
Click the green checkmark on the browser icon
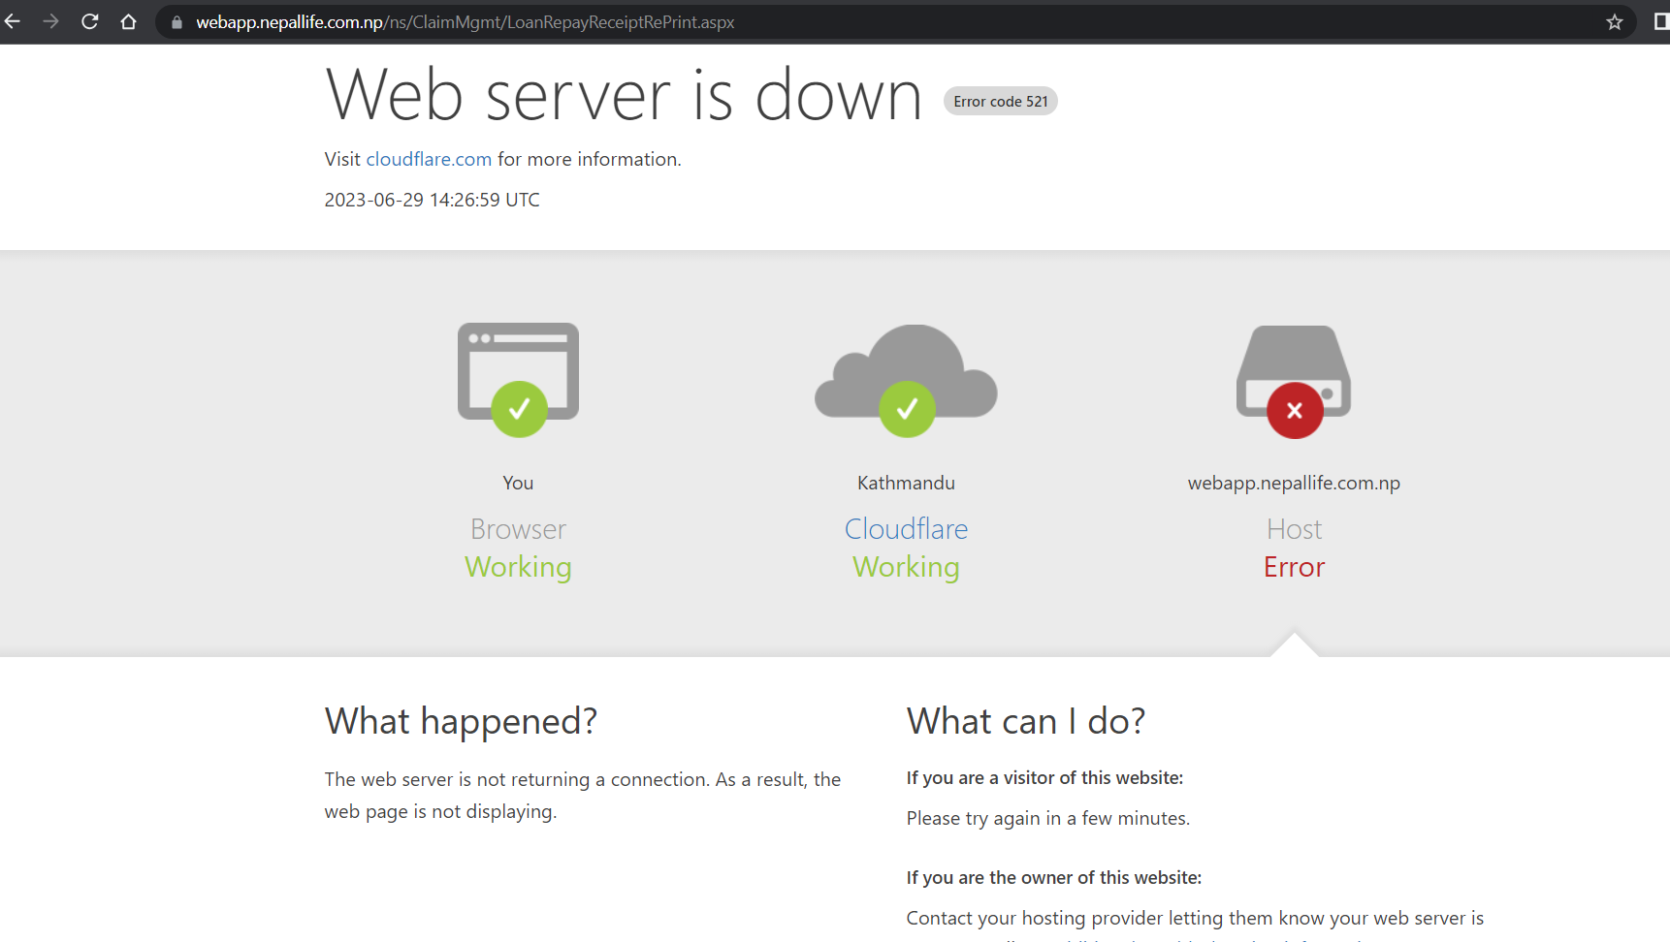point(519,409)
